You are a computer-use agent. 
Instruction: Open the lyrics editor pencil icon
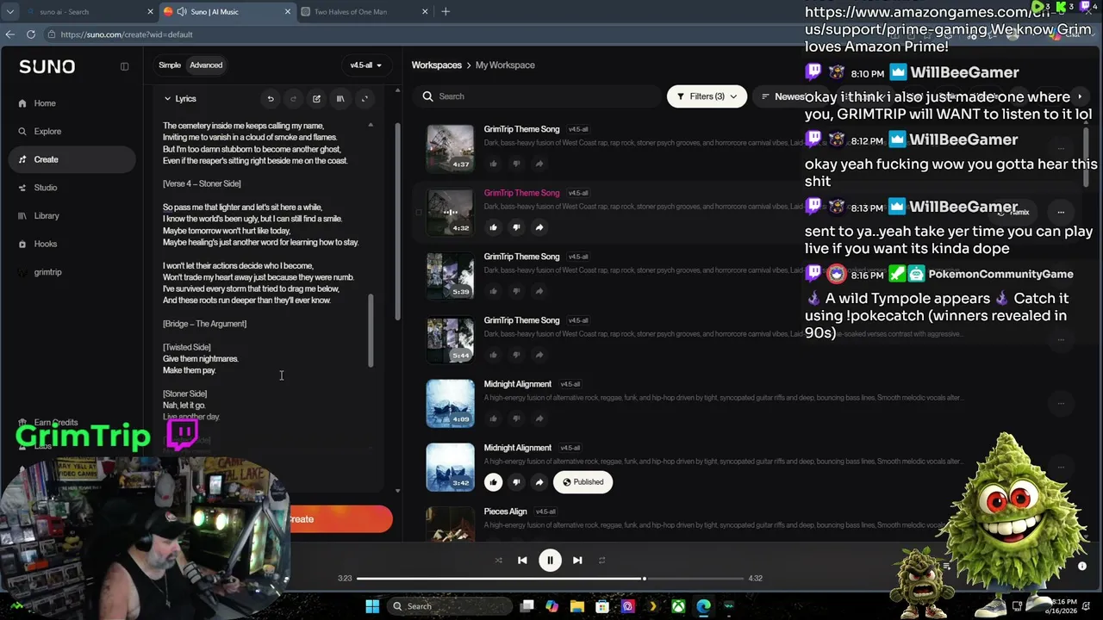[316, 99]
